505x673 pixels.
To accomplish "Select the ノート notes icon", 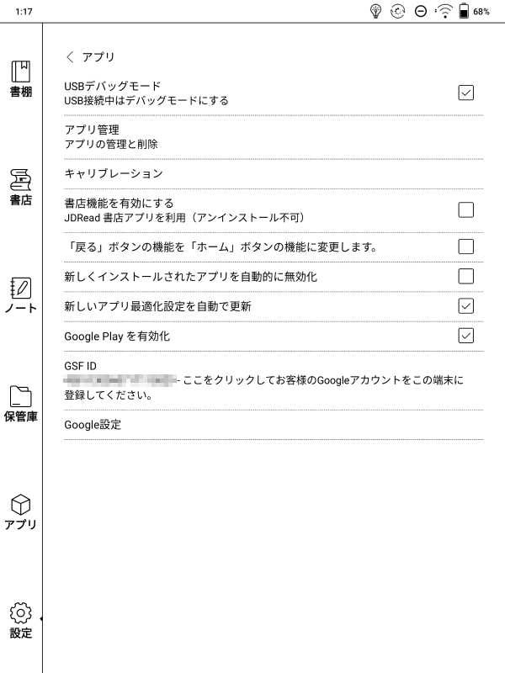I will (x=21, y=294).
